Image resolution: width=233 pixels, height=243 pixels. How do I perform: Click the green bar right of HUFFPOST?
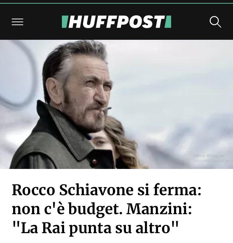(168, 22)
